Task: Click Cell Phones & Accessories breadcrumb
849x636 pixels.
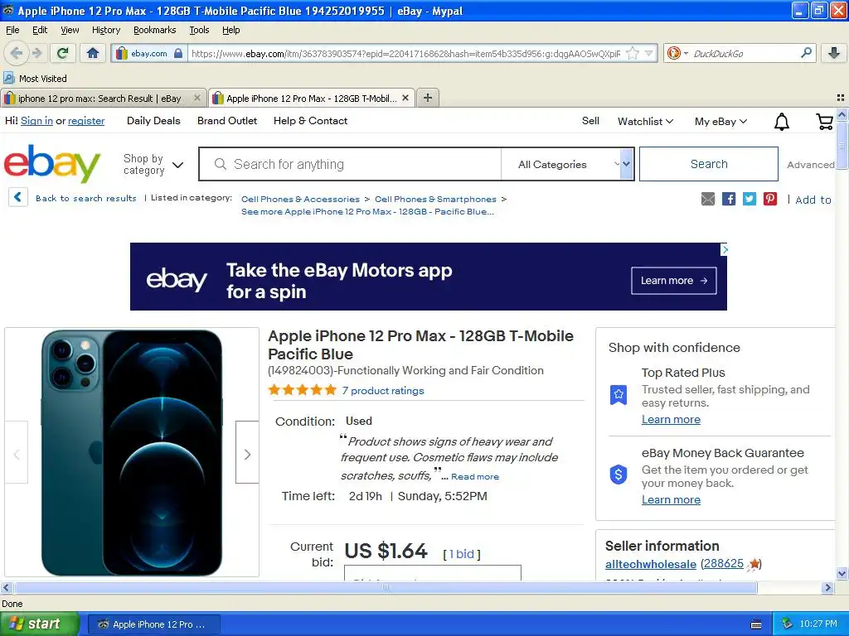Action: tap(300, 199)
